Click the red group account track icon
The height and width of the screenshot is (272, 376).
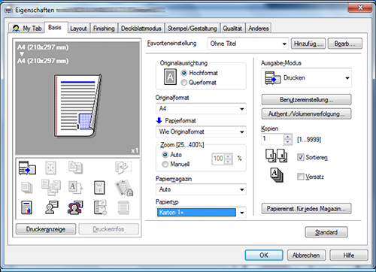(x=75, y=207)
